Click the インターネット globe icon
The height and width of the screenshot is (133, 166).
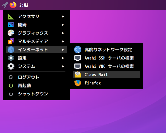pyautogui.click(x=11, y=50)
